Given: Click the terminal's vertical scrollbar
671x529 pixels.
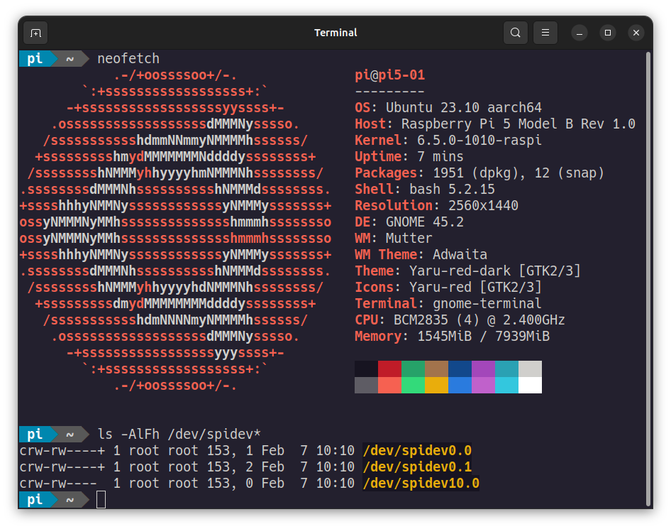Looking at the screenshot, I should (649, 278).
